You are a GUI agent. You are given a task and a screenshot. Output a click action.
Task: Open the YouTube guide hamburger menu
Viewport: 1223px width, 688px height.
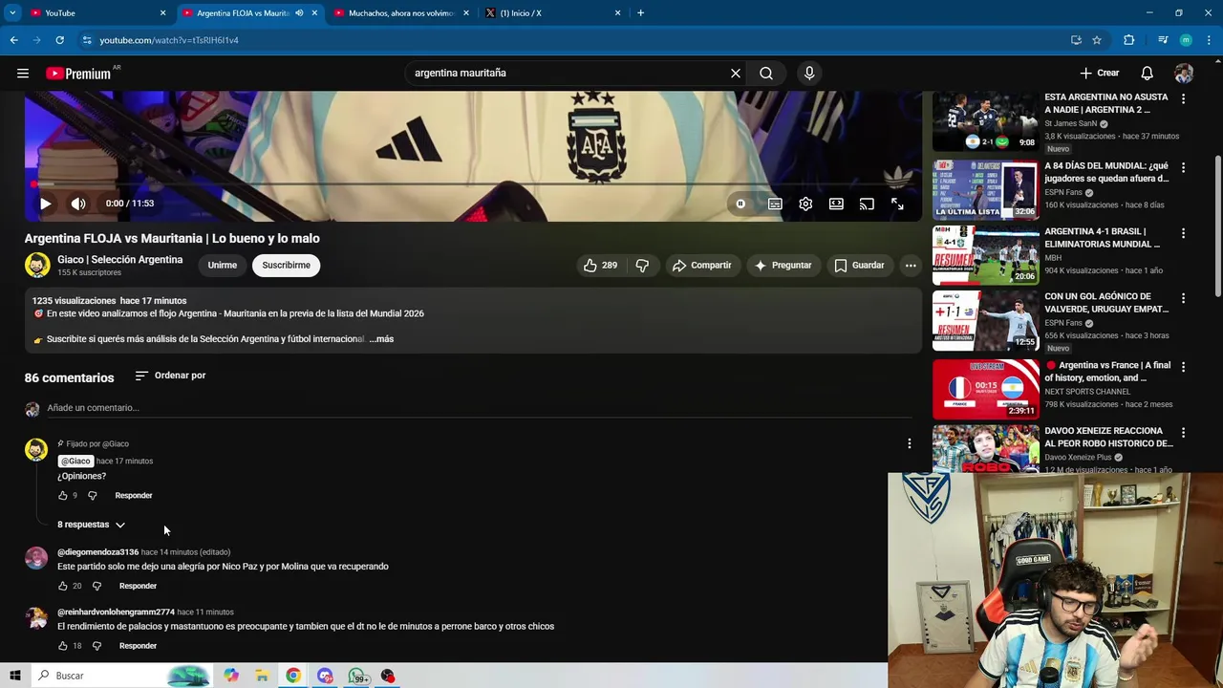pyautogui.click(x=23, y=73)
